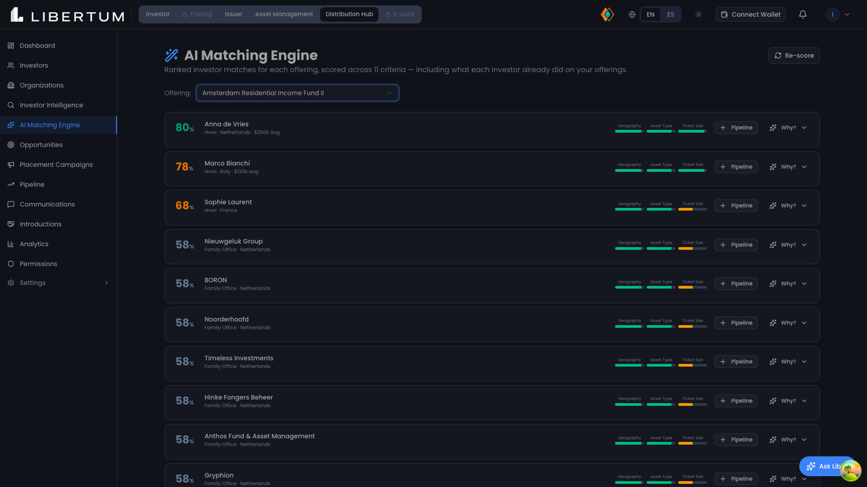The height and width of the screenshot is (487, 867).
Task: Click the Geography bar for Noorderhoofd
Action: coord(629,326)
